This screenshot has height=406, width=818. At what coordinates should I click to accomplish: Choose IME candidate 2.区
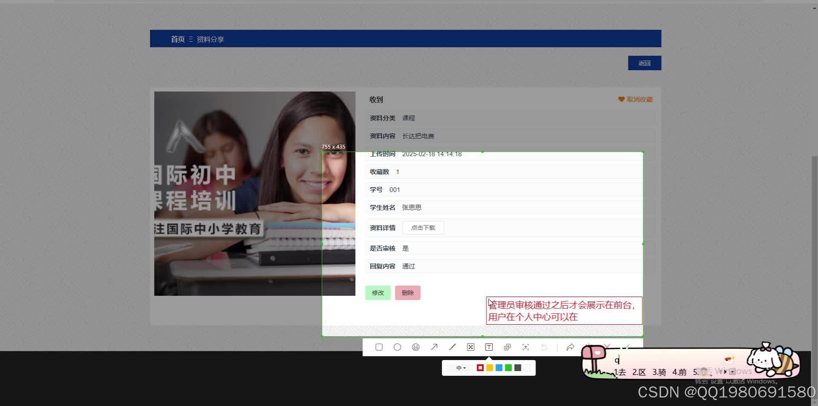tap(639, 372)
